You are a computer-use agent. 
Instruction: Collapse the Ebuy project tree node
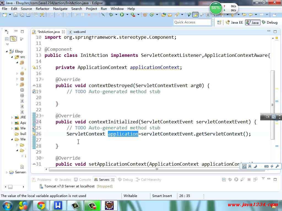[7, 51]
